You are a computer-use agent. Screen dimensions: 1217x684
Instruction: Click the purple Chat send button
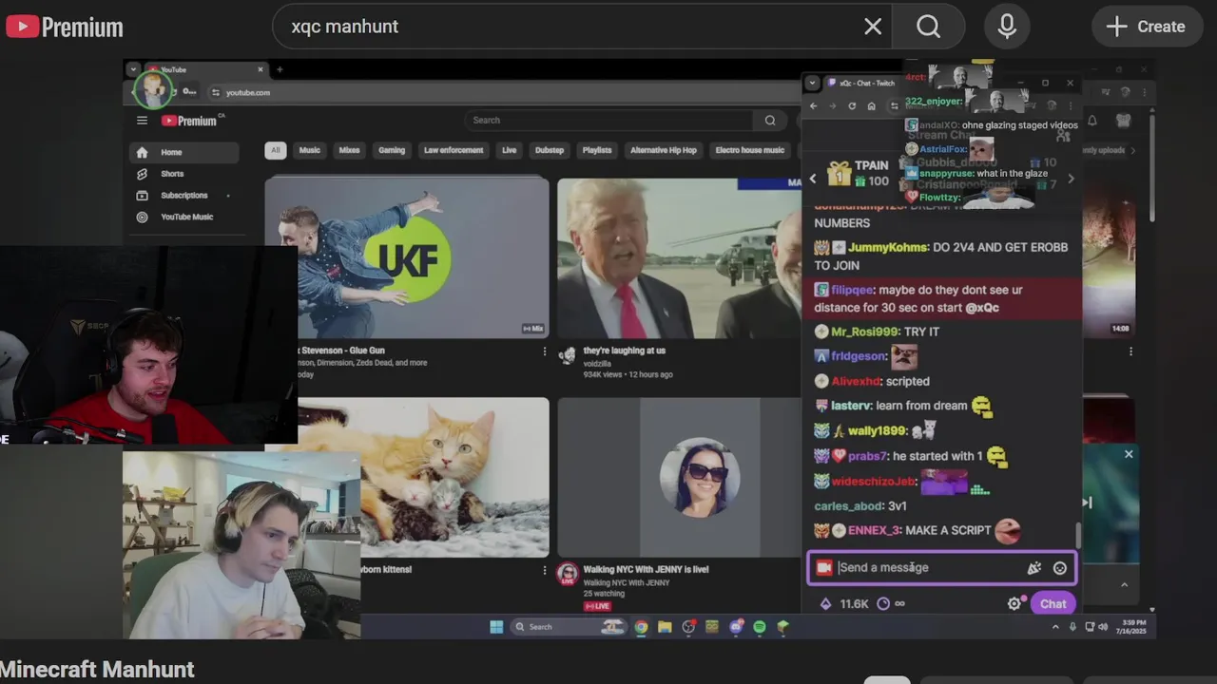coord(1053,604)
